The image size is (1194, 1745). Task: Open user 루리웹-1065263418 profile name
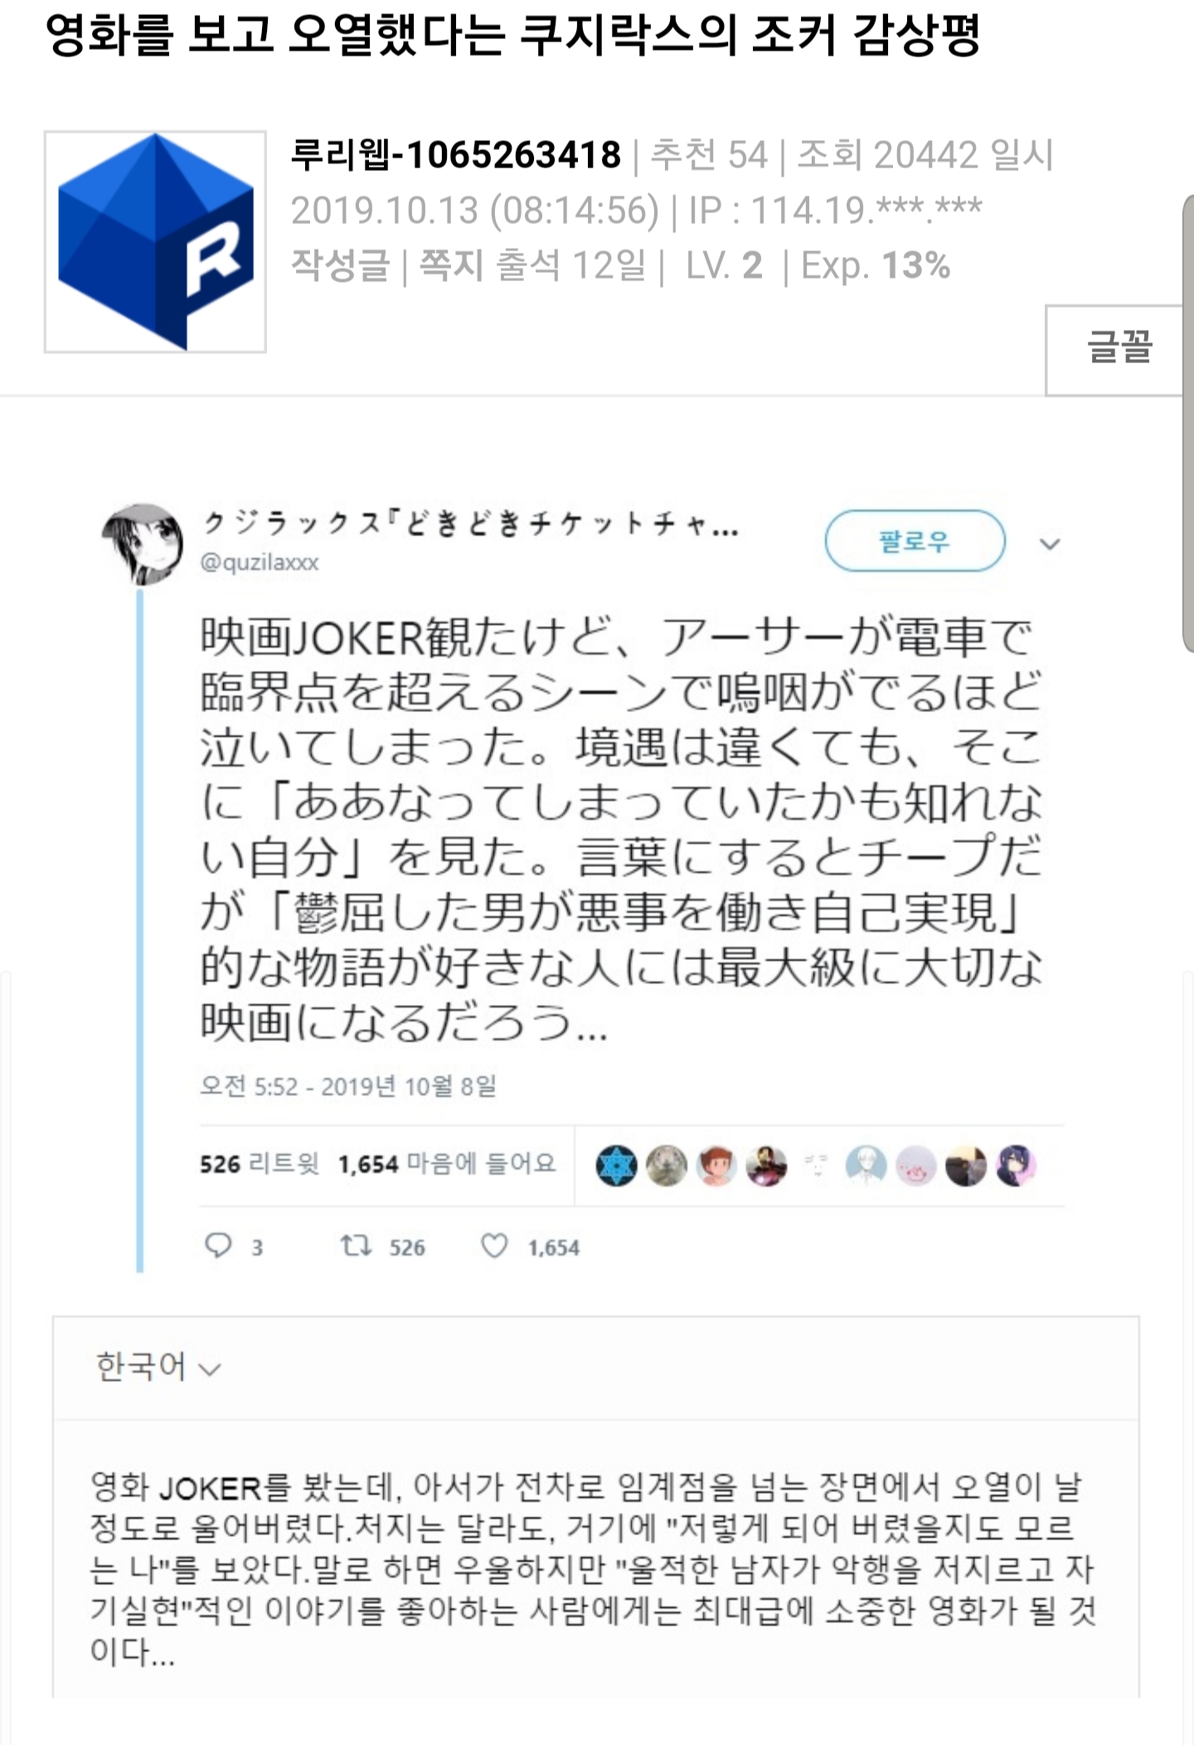point(455,155)
